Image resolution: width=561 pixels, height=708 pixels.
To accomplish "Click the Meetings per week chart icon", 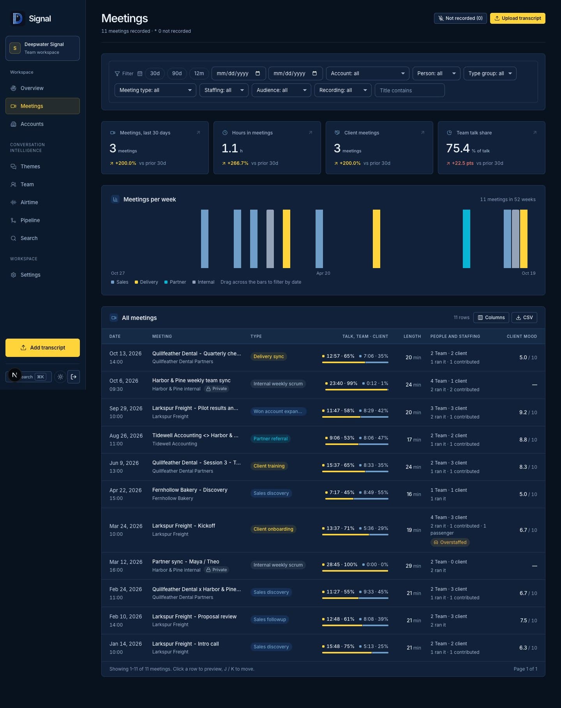I will (x=115, y=200).
